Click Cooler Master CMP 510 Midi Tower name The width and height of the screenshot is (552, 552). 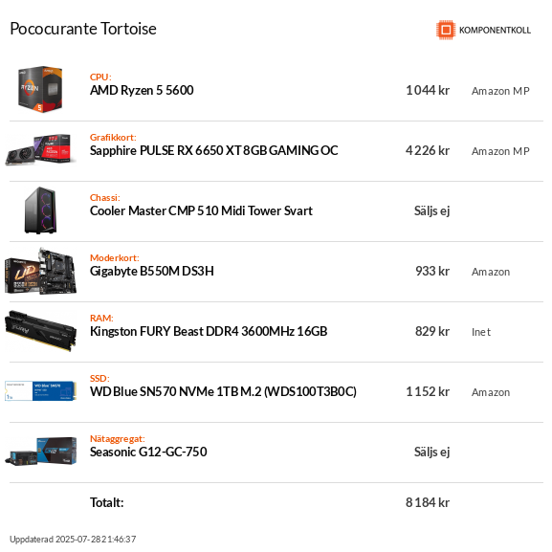[x=201, y=210]
